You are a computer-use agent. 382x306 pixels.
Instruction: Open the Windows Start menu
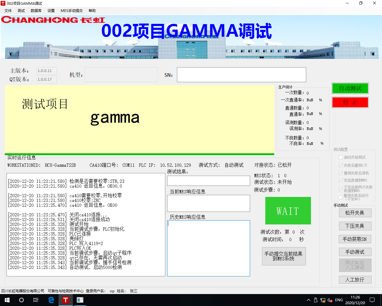click(x=7, y=300)
